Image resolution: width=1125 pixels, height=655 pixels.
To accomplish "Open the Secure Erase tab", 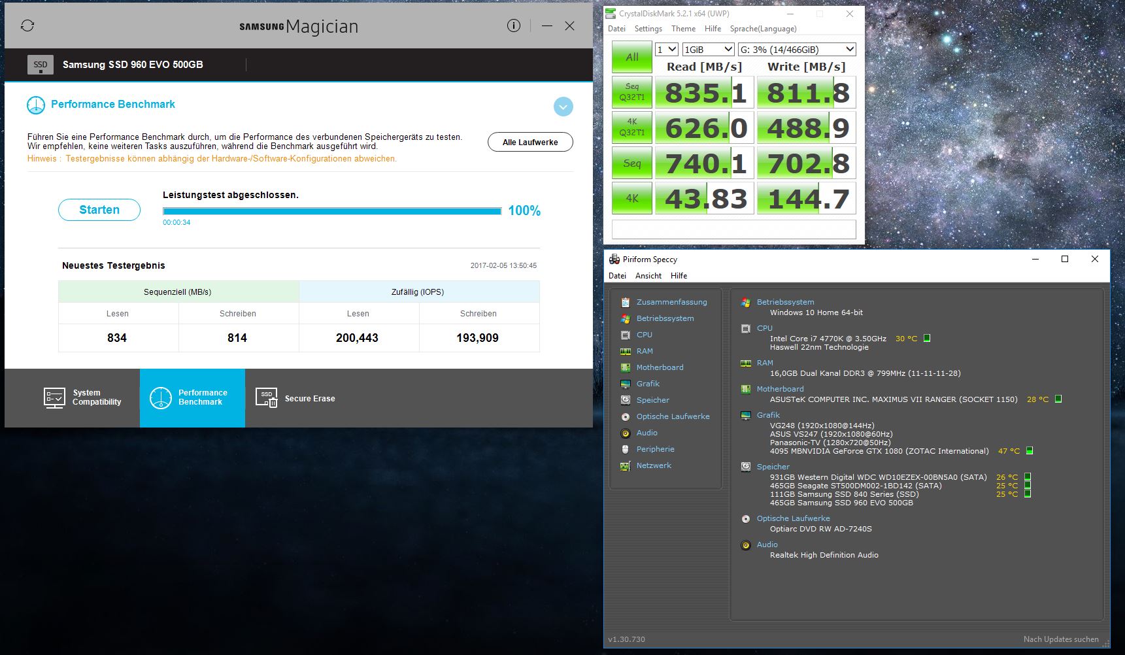I will click(295, 398).
